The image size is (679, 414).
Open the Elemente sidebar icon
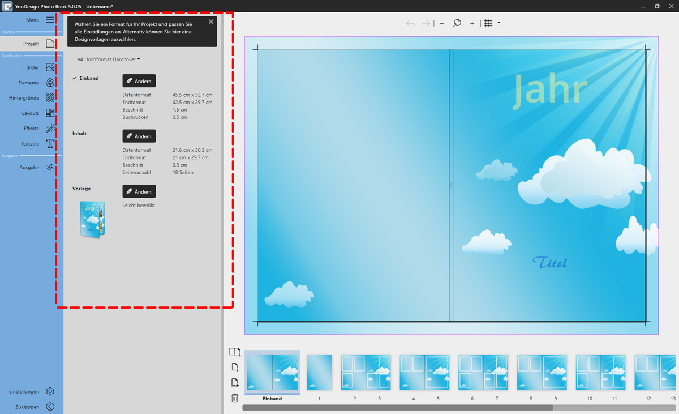(50, 83)
